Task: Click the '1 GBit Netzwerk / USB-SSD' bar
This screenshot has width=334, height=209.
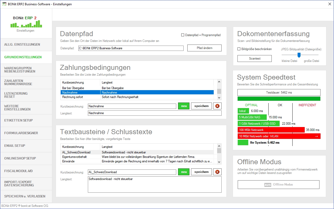Action: point(259,124)
